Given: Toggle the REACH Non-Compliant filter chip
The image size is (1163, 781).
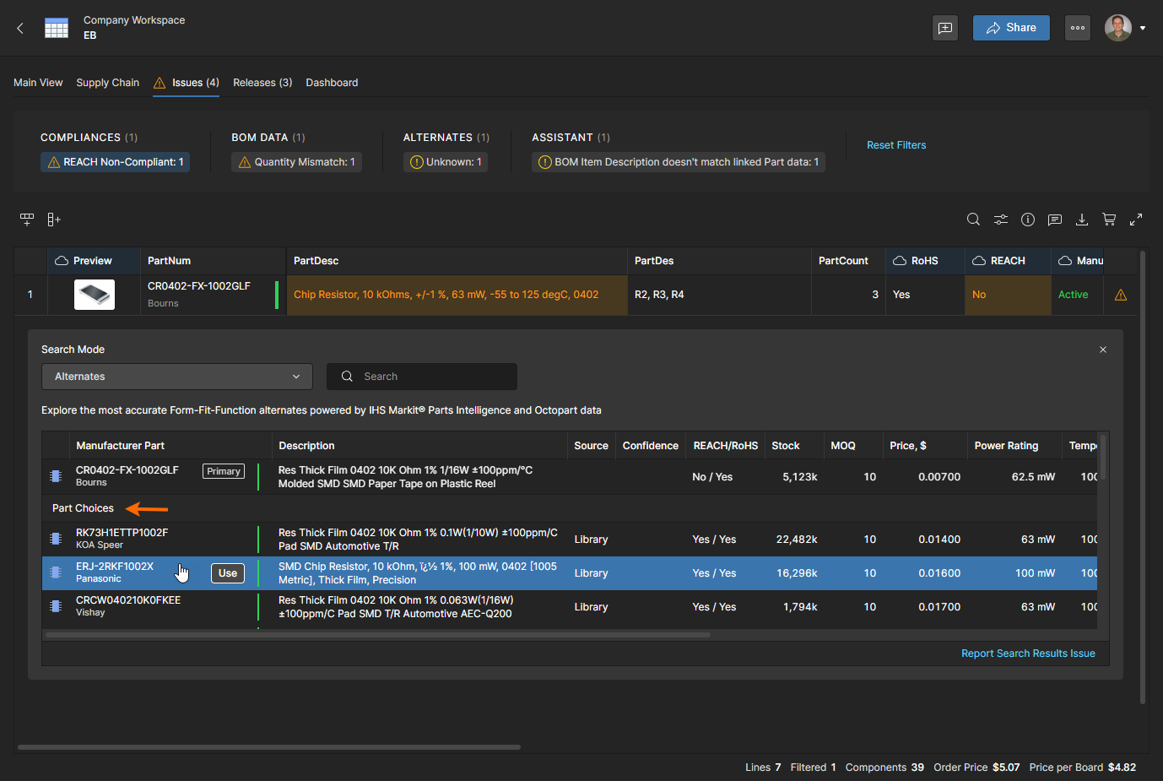Looking at the screenshot, I should coord(115,162).
